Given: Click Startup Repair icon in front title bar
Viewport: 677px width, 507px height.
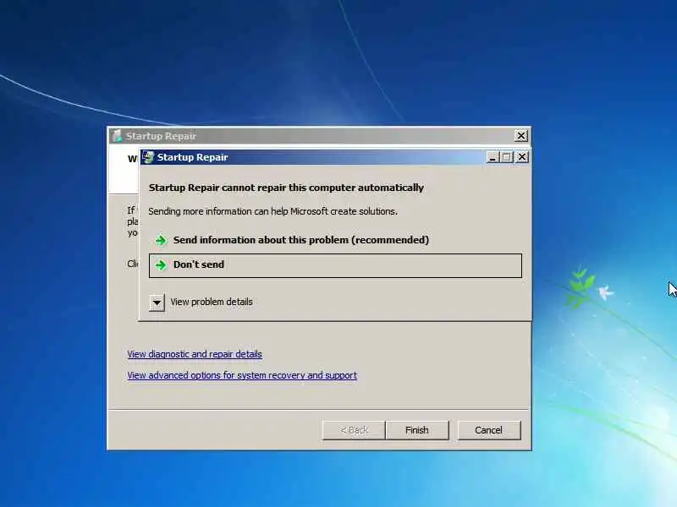Looking at the screenshot, I should 148,157.
